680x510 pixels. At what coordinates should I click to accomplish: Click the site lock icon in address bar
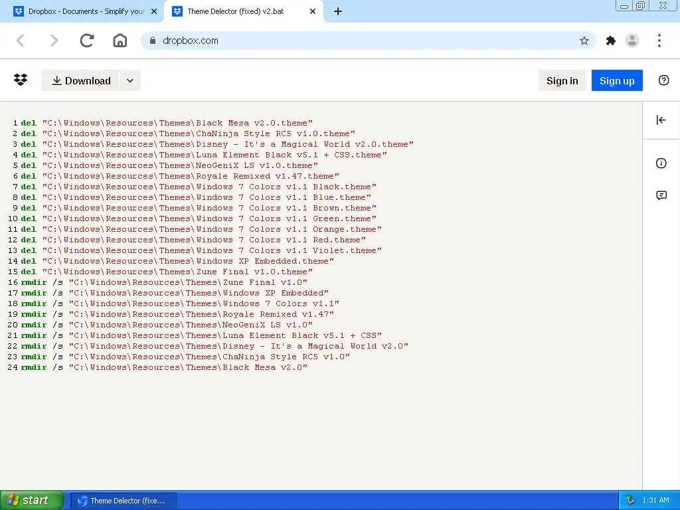[152, 41]
